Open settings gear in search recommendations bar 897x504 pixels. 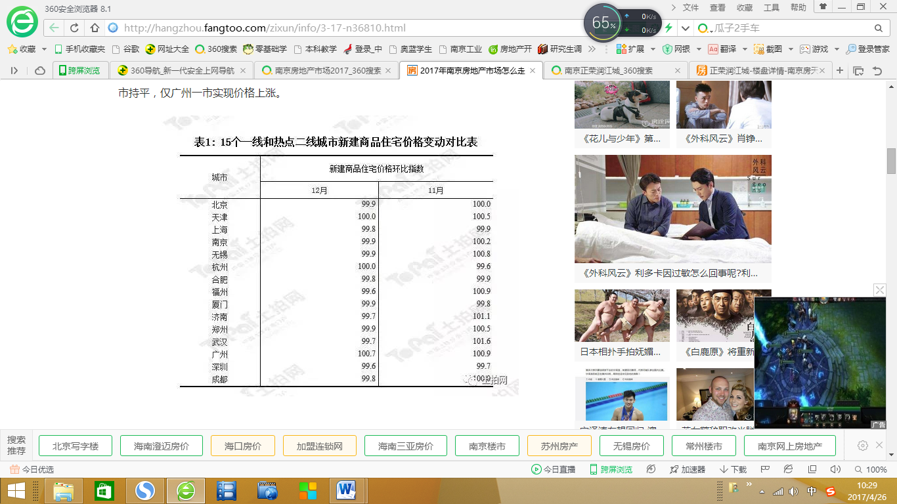pos(863,446)
